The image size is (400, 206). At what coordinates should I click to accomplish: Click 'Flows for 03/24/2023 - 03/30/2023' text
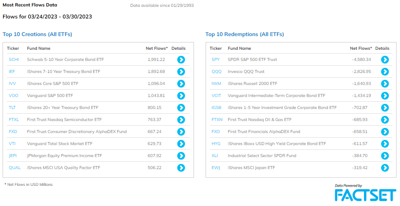[47, 17]
